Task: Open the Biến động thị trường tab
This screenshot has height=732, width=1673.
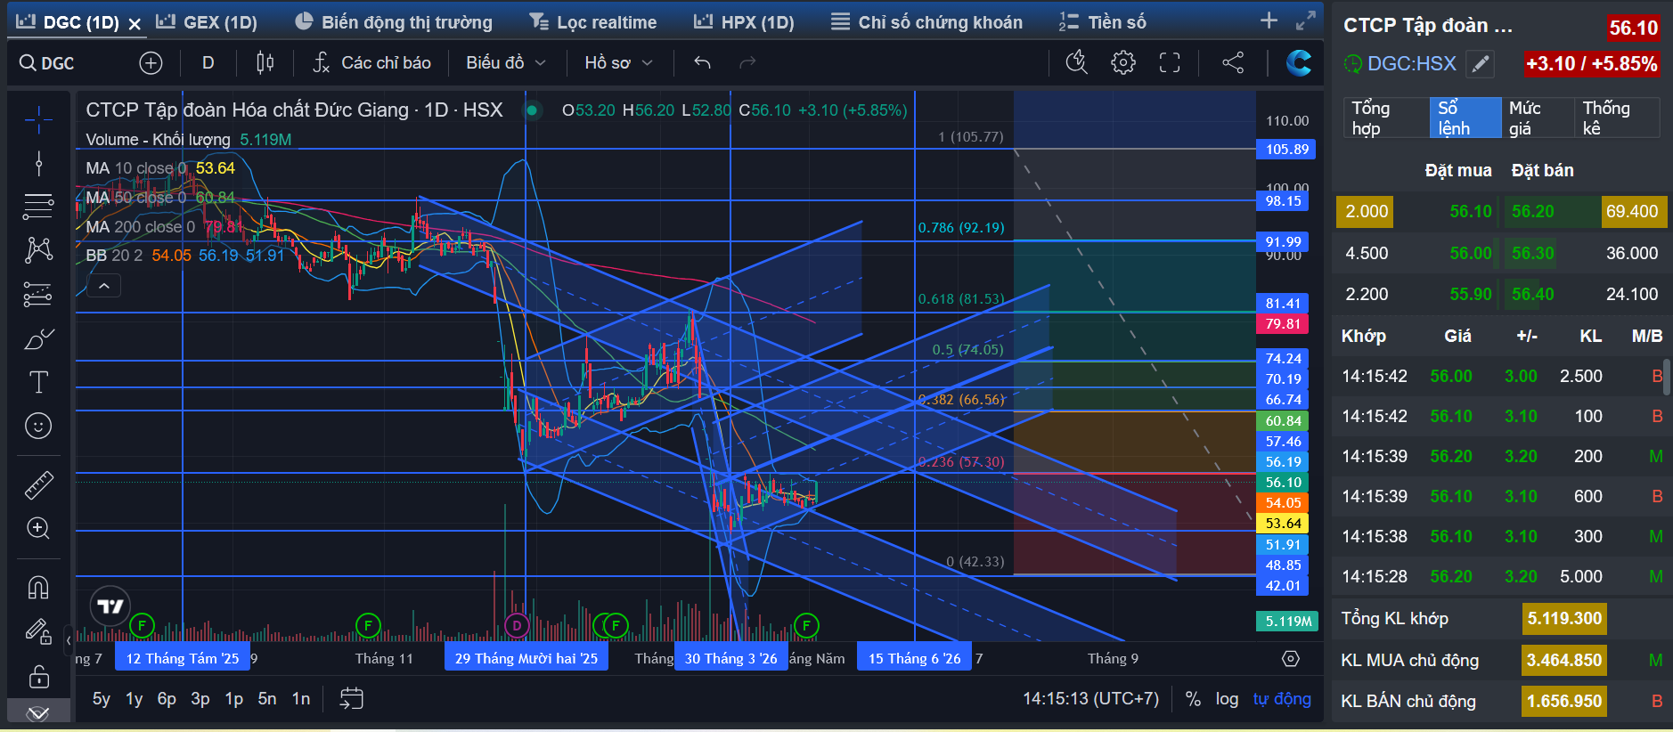Action: [394, 22]
